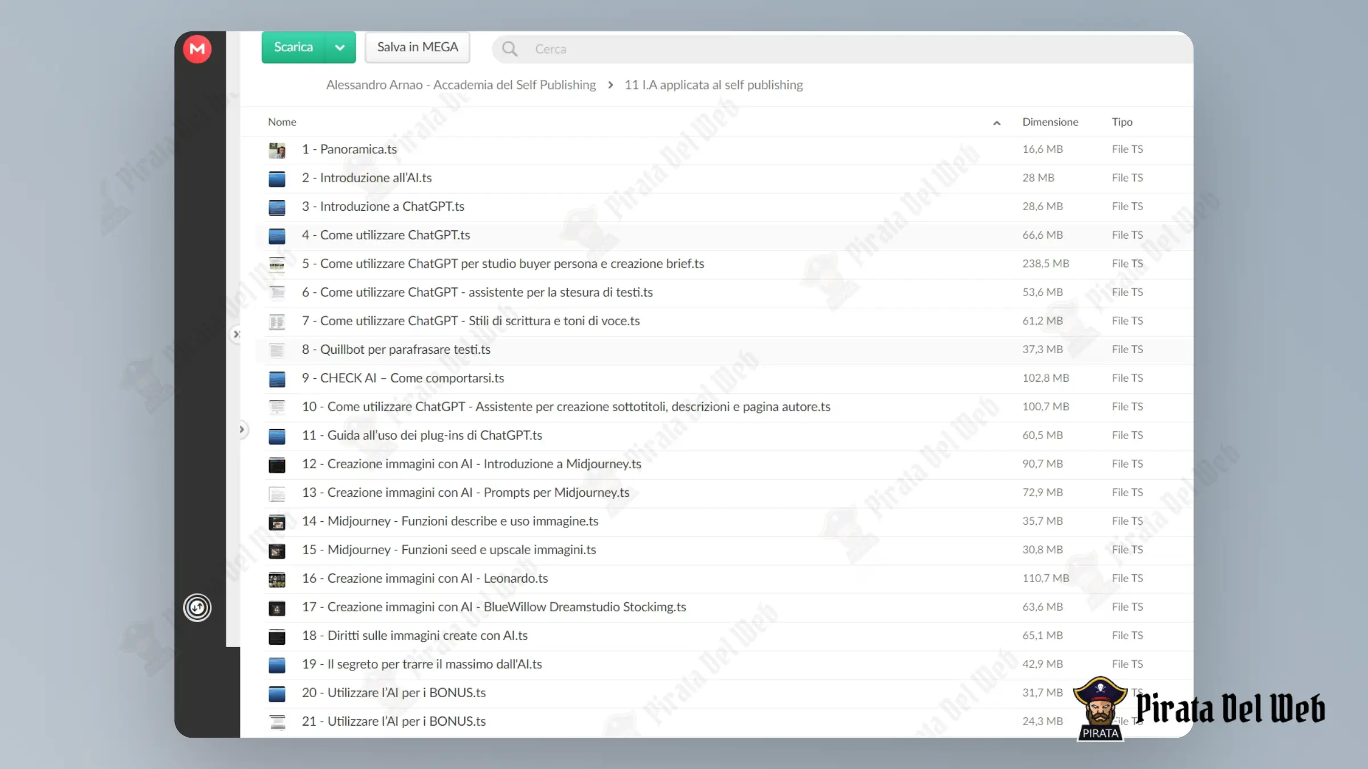Click the red MEGA logo icon
1368x769 pixels.
(197, 49)
